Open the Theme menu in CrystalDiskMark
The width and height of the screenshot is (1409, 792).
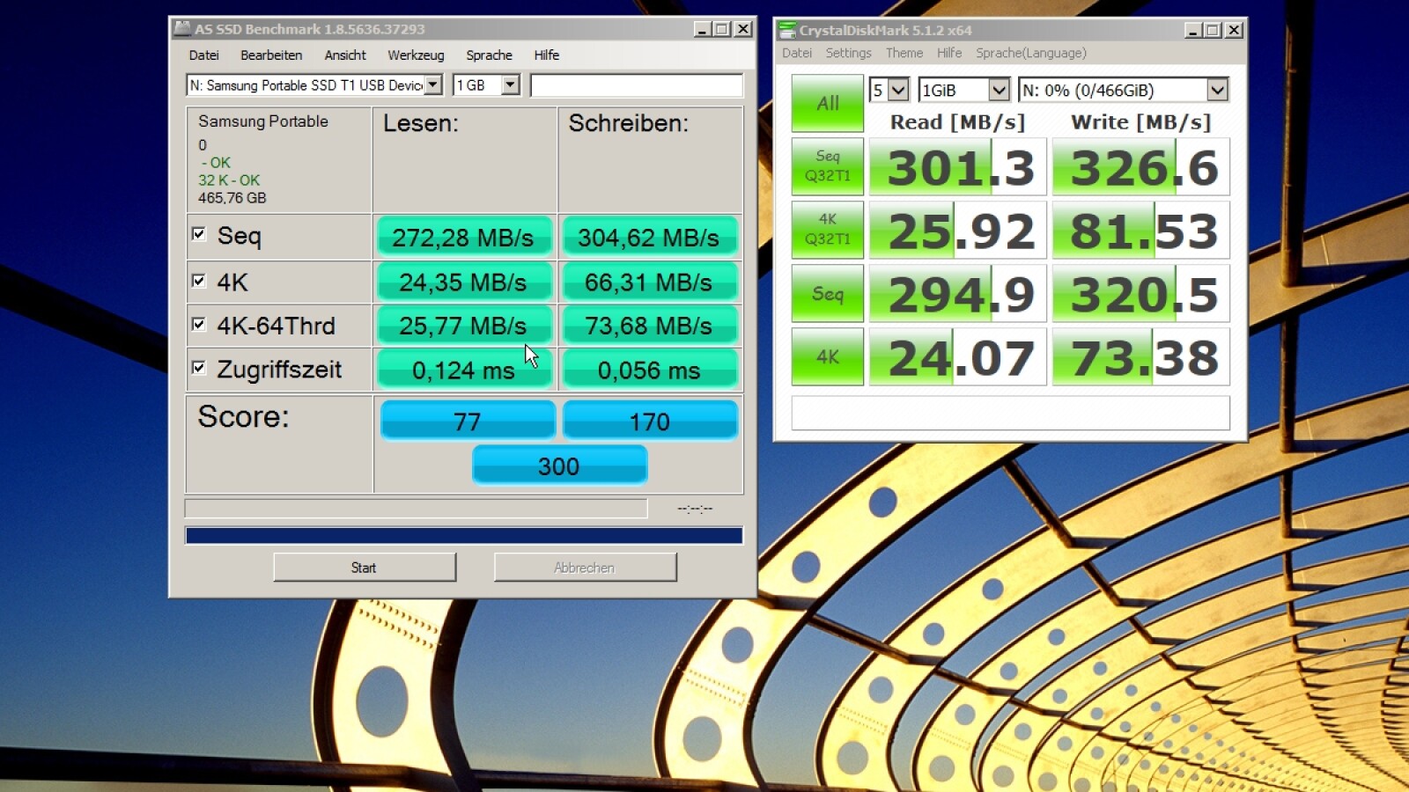[x=904, y=53]
